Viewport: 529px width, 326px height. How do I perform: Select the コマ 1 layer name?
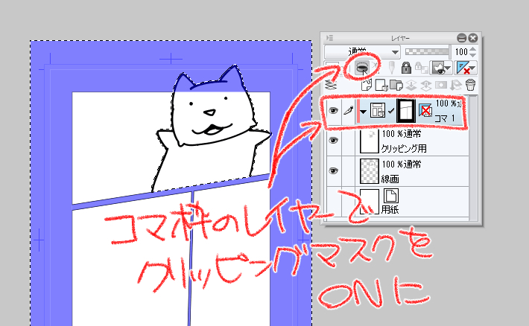444,118
